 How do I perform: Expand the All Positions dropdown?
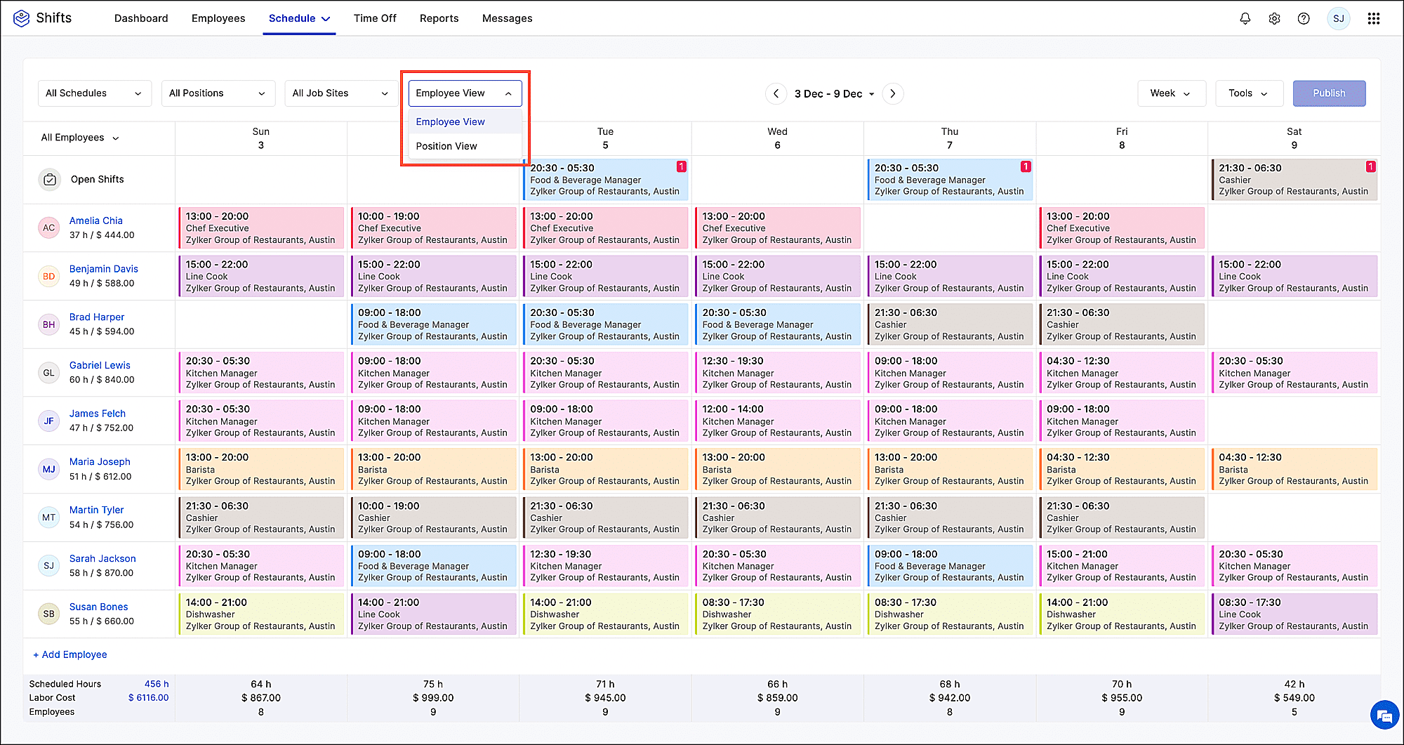point(218,93)
